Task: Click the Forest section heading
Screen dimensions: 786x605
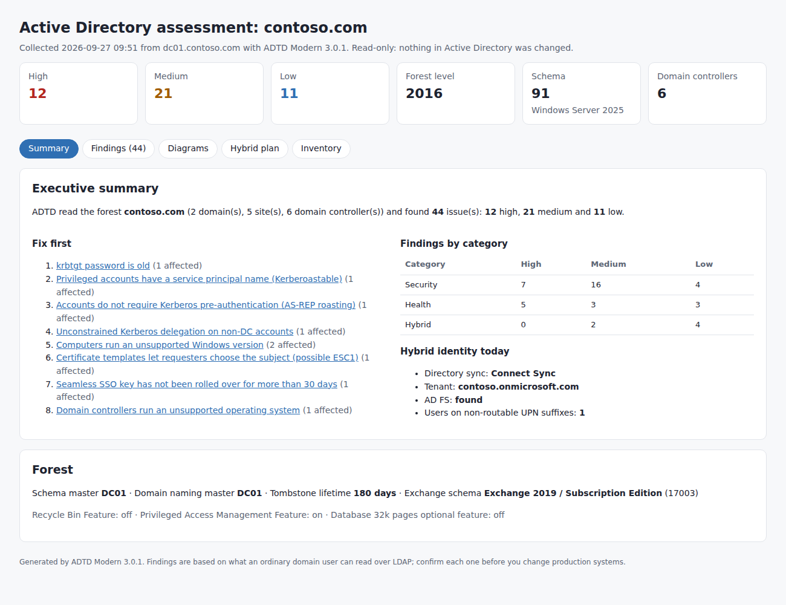Action: (53, 469)
